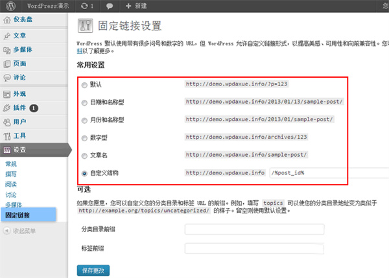Click the 用户 users icon
The image size is (389, 278).
coord(7,122)
